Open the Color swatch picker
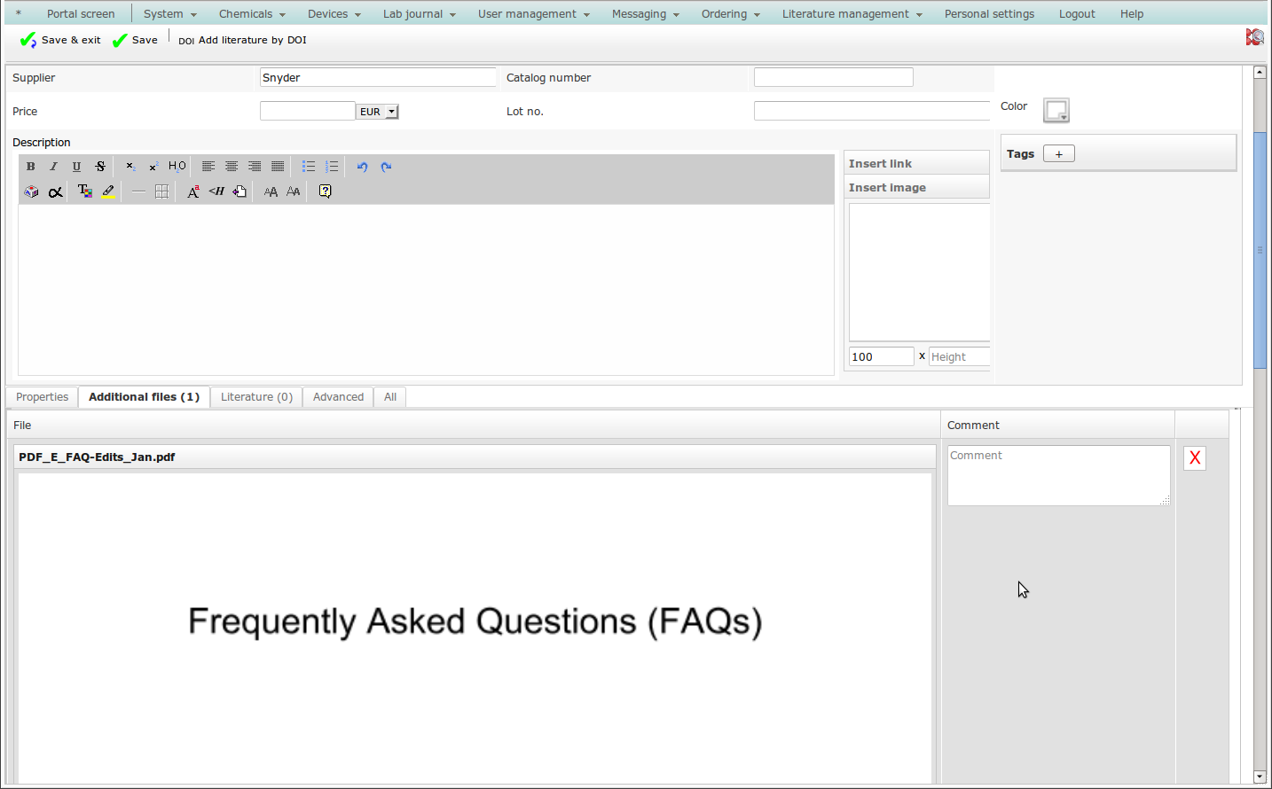This screenshot has width=1272, height=789. click(1056, 111)
